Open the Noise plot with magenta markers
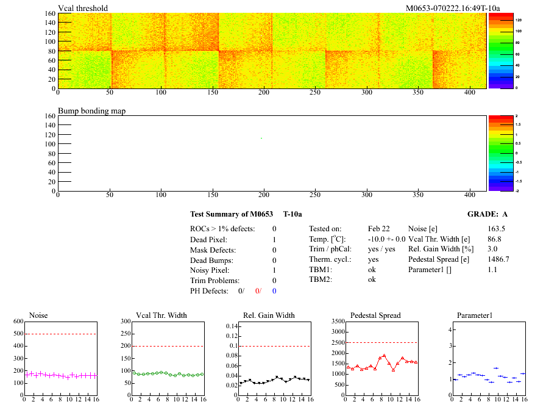The width and height of the screenshot is (546, 410). click(x=60, y=358)
